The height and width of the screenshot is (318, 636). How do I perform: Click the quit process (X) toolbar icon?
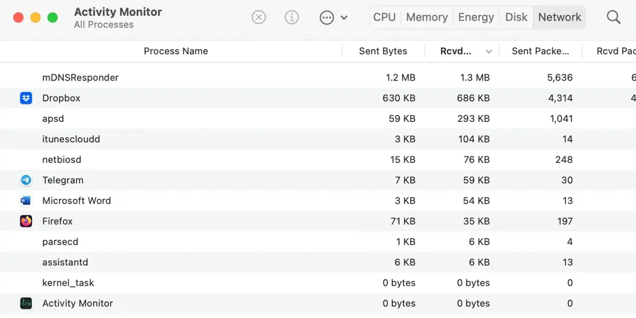tap(259, 17)
